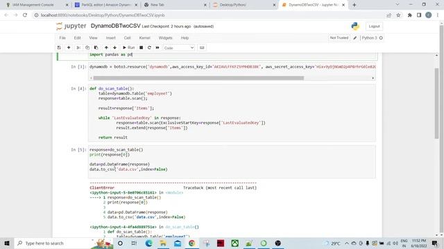444x249 pixels.
Task: Open the View menu
Action: (93, 38)
